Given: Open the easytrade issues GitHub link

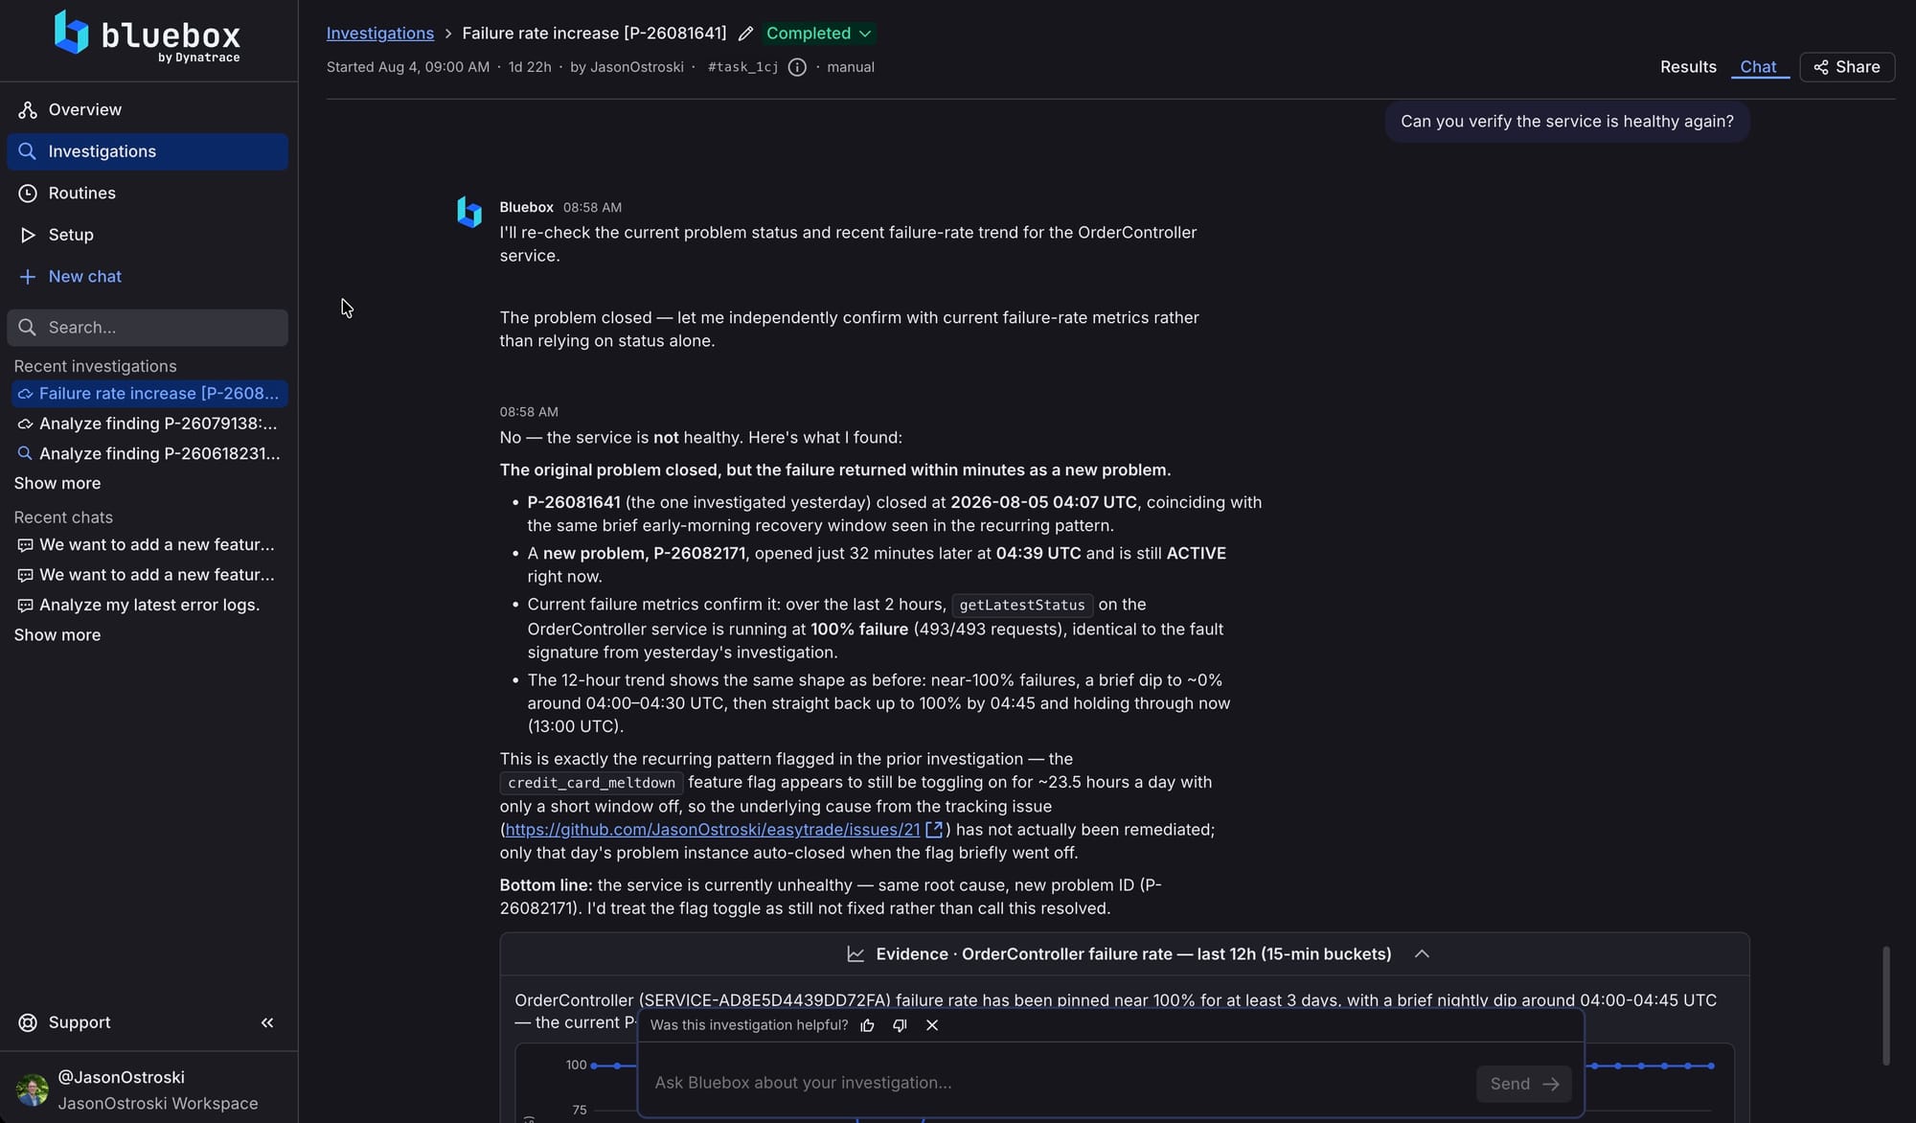Looking at the screenshot, I should click(712, 830).
